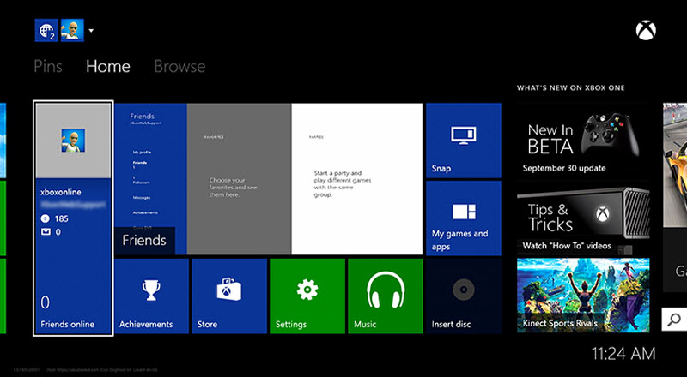The height and width of the screenshot is (377, 687).
Task: Click the search magnifier icon
Action: (x=674, y=320)
